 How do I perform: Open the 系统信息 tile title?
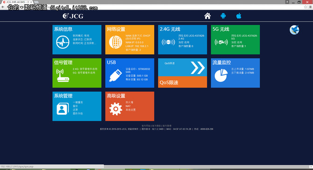point(63,29)
